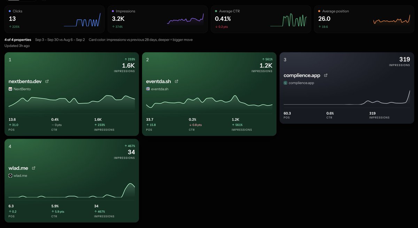This screenshot has width=418, height=228.
Task: Click the wlad.me impressions area chart
Action: 72,191
